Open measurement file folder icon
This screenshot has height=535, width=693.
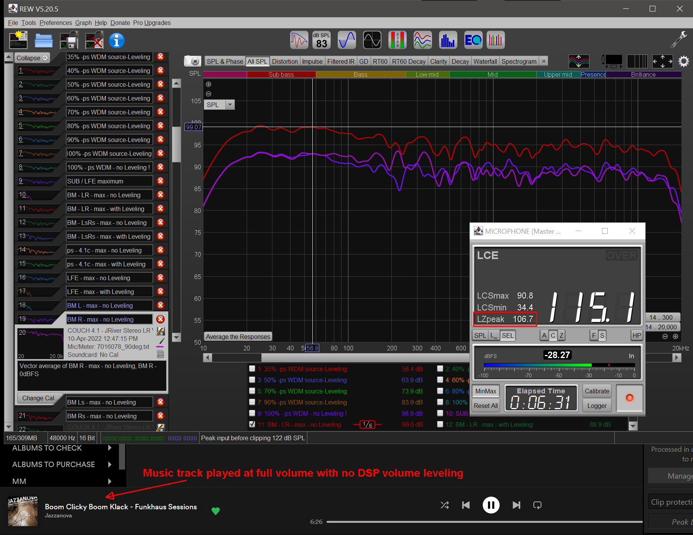pos(44,40)
